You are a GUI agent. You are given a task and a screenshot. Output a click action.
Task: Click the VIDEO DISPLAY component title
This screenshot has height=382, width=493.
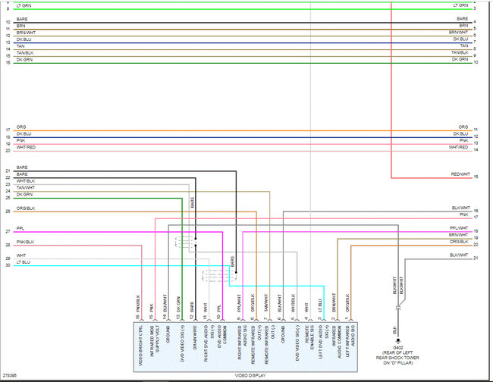250,376
